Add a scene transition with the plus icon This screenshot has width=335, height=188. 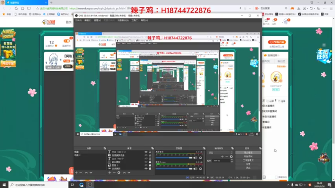click(x=222, y=157)
